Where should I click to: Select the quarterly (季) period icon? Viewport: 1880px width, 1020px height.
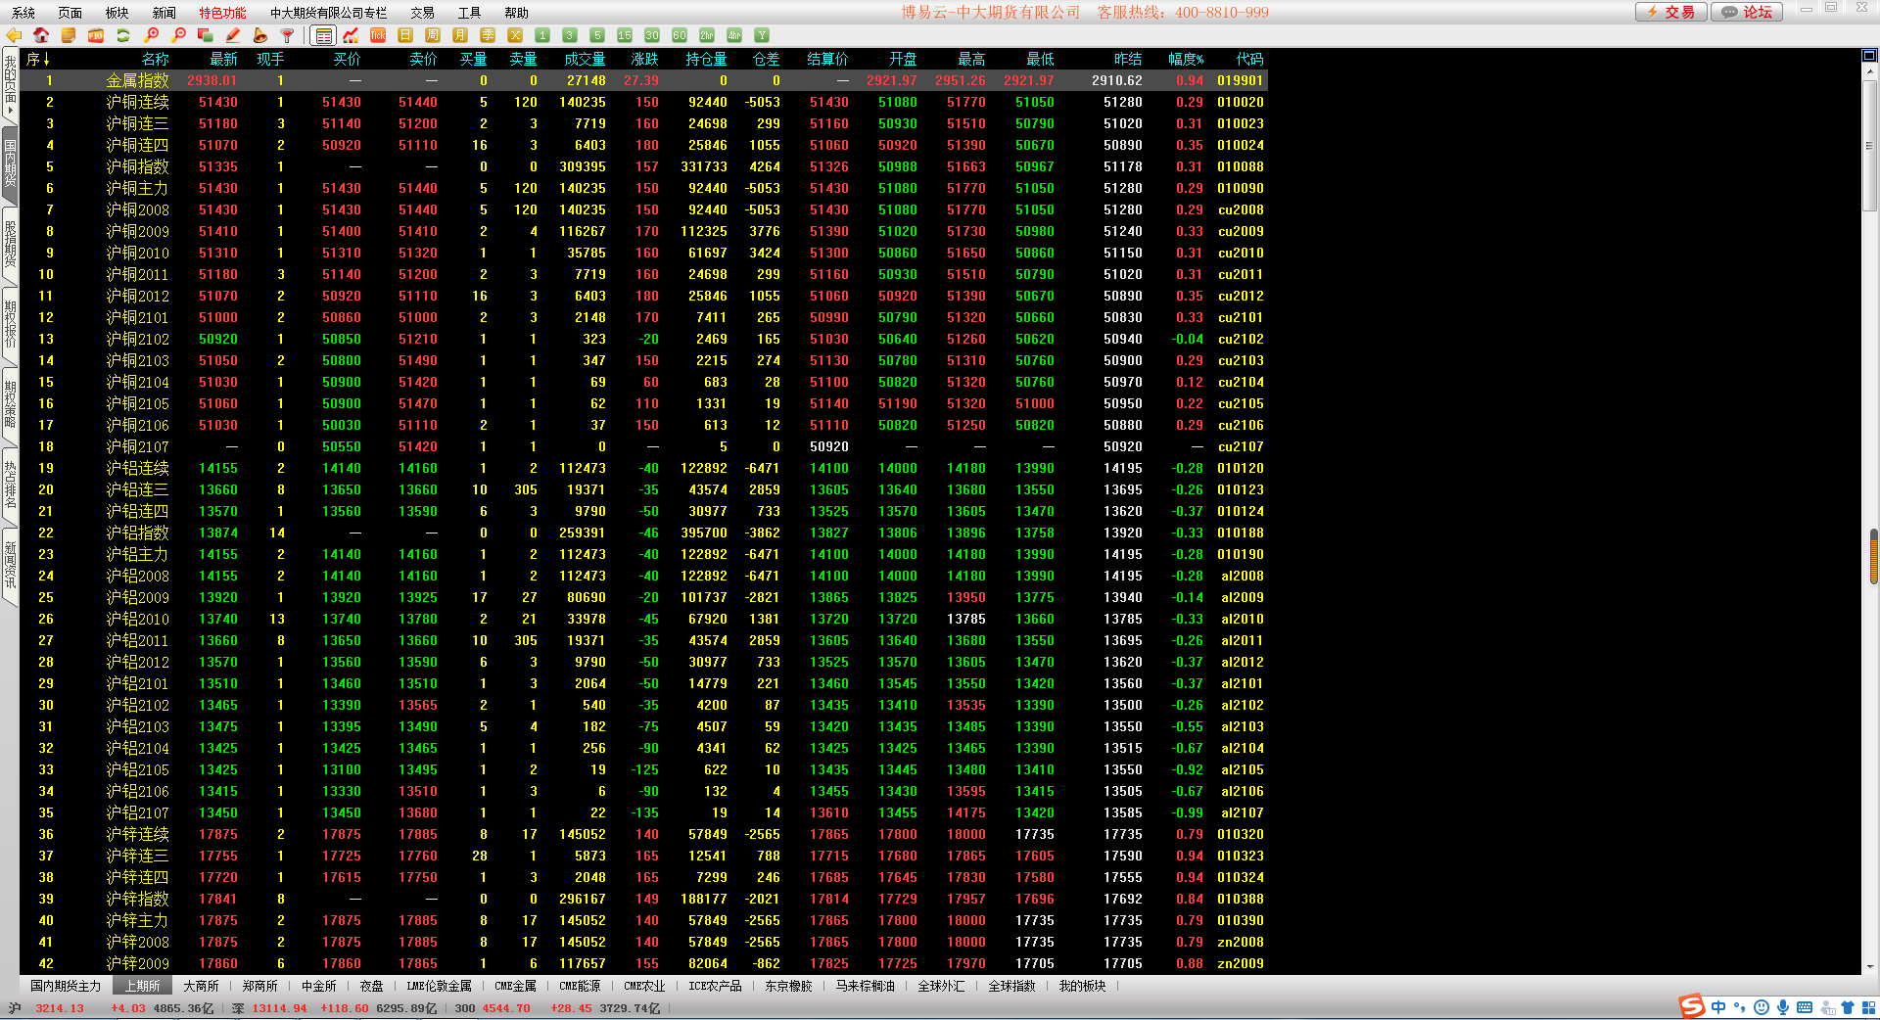[x=488, y=35]
